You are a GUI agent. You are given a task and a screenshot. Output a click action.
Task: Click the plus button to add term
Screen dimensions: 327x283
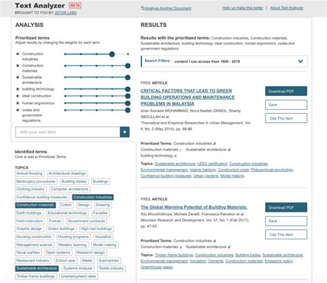[x=125, y=132]
